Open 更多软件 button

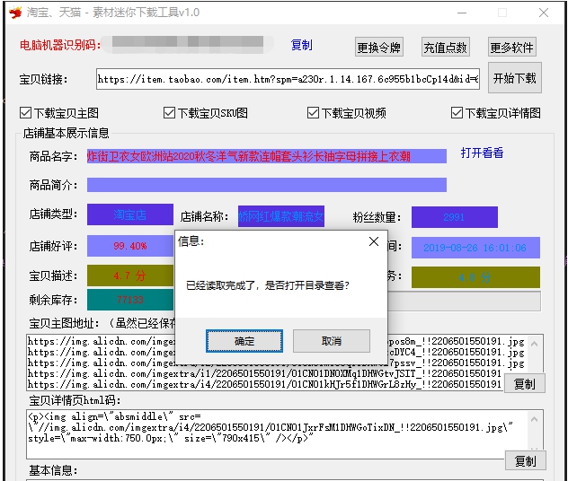tap(511, 48)
